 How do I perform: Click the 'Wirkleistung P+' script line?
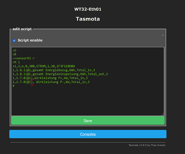pos(50,78)
